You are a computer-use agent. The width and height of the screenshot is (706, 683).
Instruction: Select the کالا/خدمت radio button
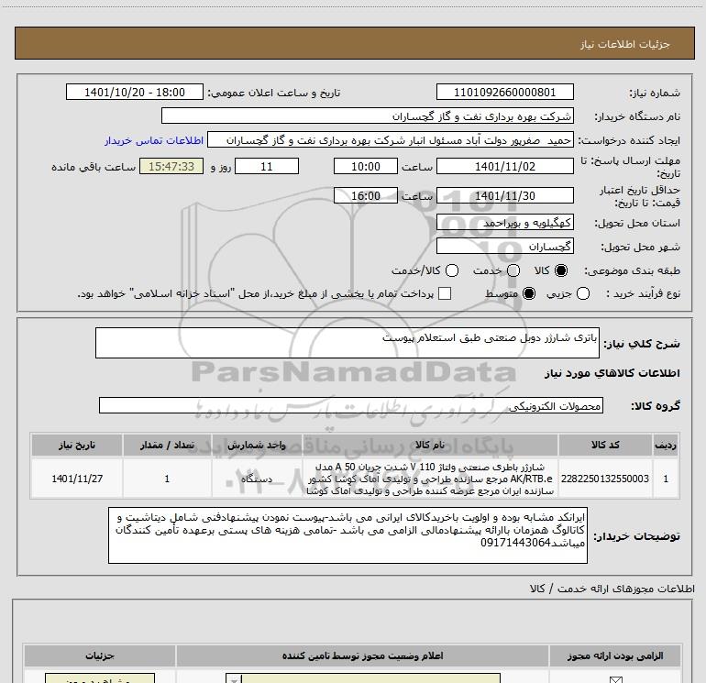452,270
